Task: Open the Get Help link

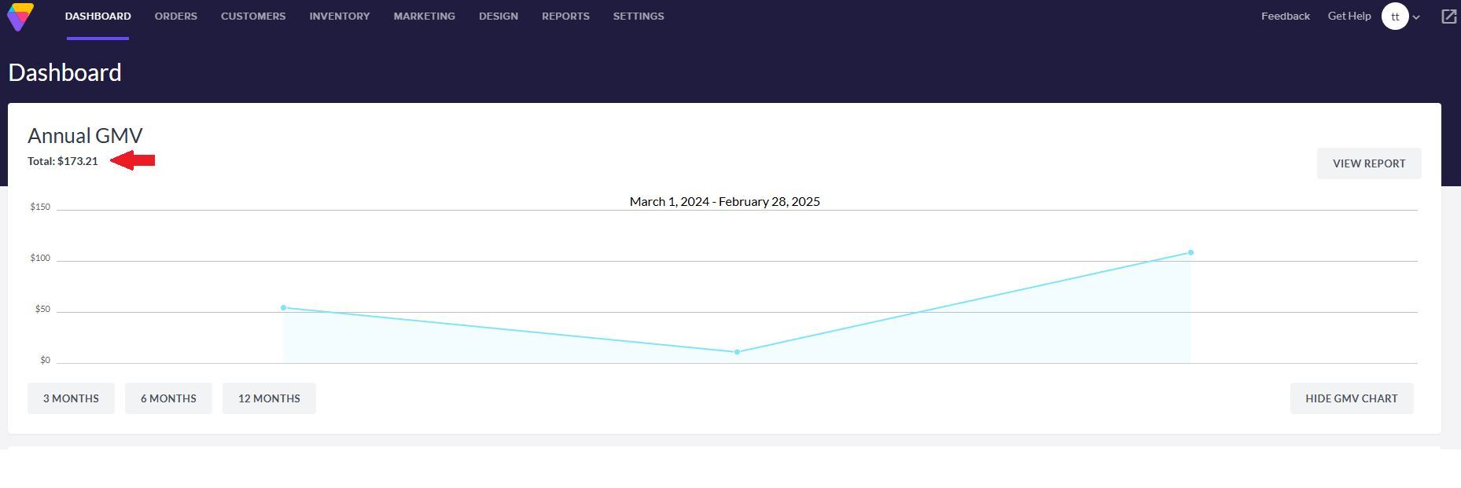Action: point(1349,17)
